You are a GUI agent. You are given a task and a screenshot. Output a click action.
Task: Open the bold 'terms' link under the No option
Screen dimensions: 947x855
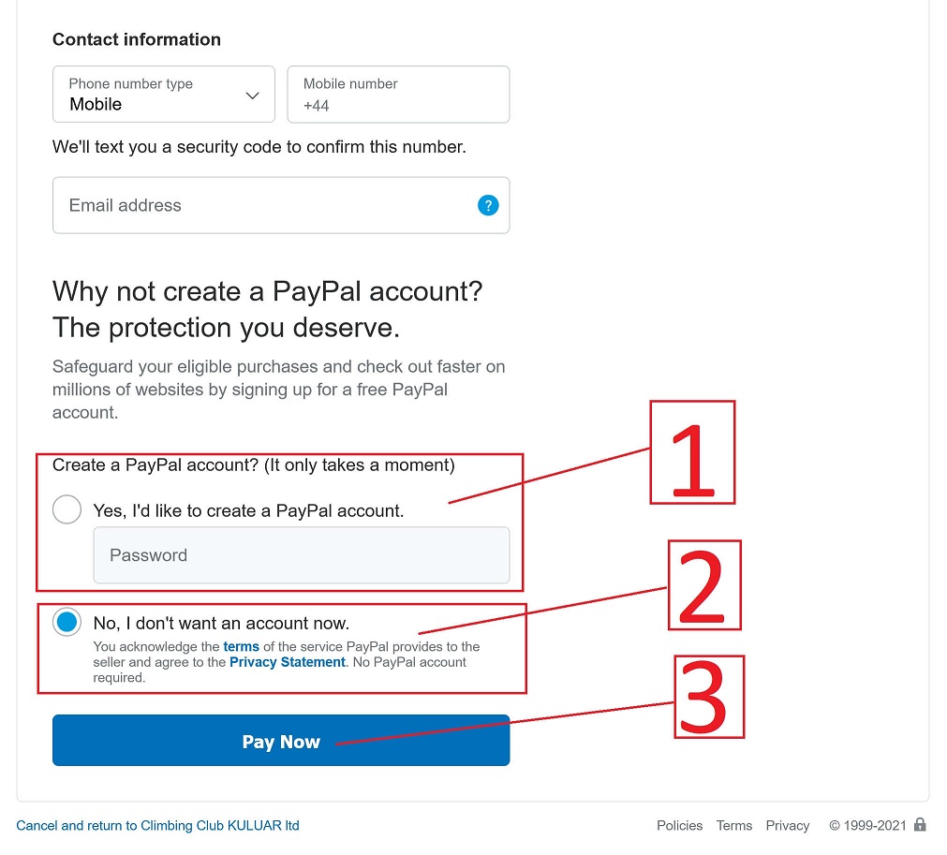coord(241,647)
